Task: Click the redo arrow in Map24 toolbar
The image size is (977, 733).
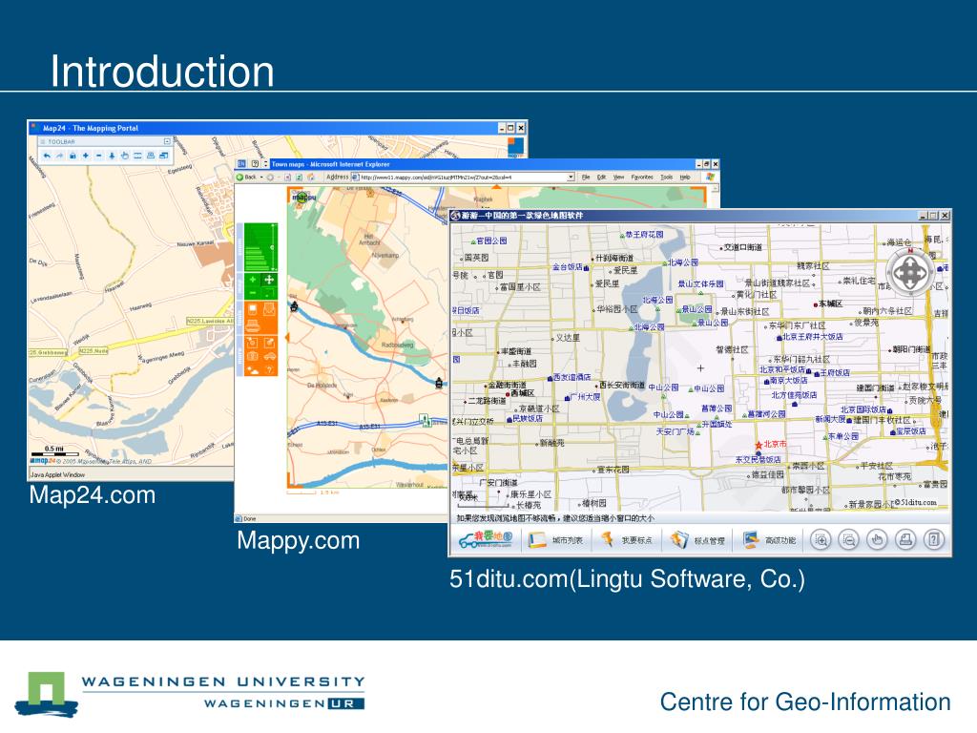Action: pos(60,156)
